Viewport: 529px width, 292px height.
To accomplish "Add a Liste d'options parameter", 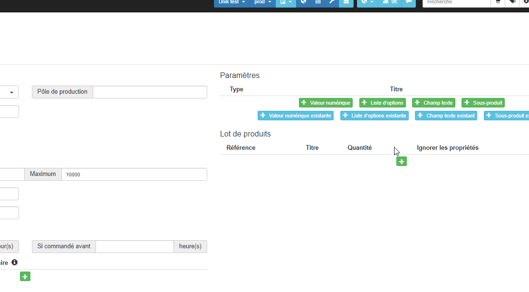I will 383,103.
